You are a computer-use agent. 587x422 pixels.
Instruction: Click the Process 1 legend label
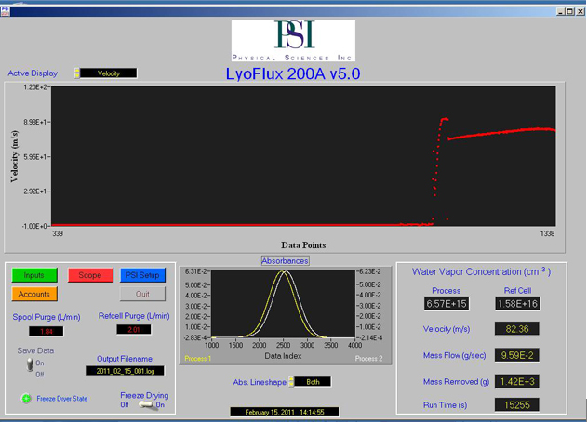[x=197, y=359]
